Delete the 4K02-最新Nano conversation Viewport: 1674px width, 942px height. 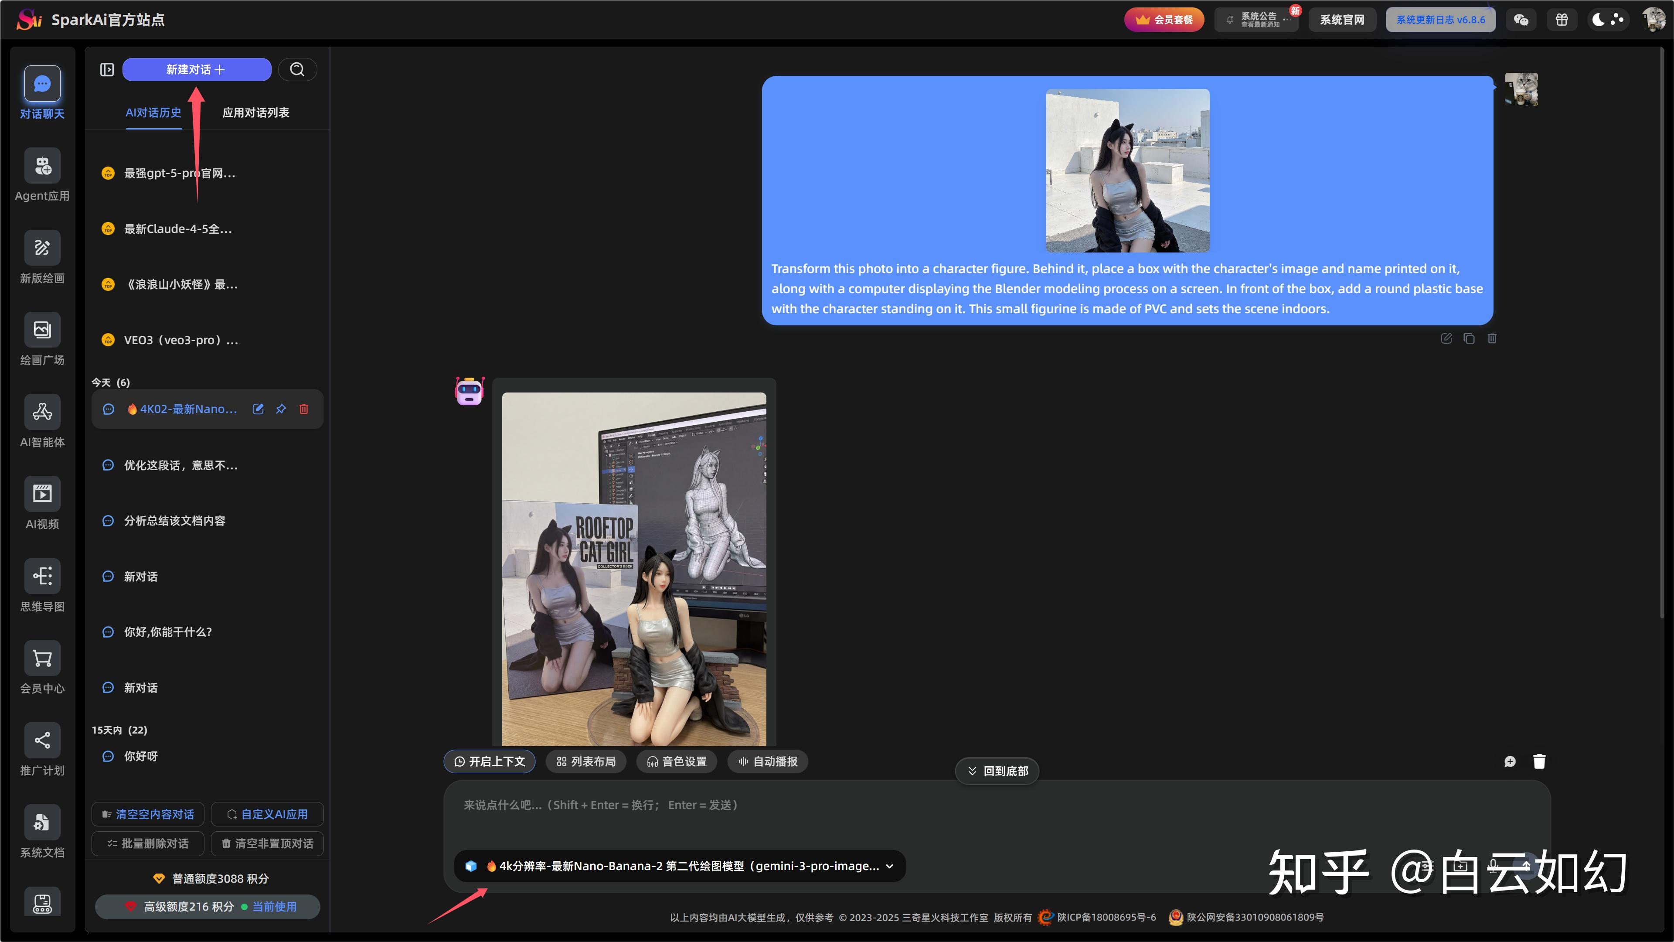click(x=303, y=409)
